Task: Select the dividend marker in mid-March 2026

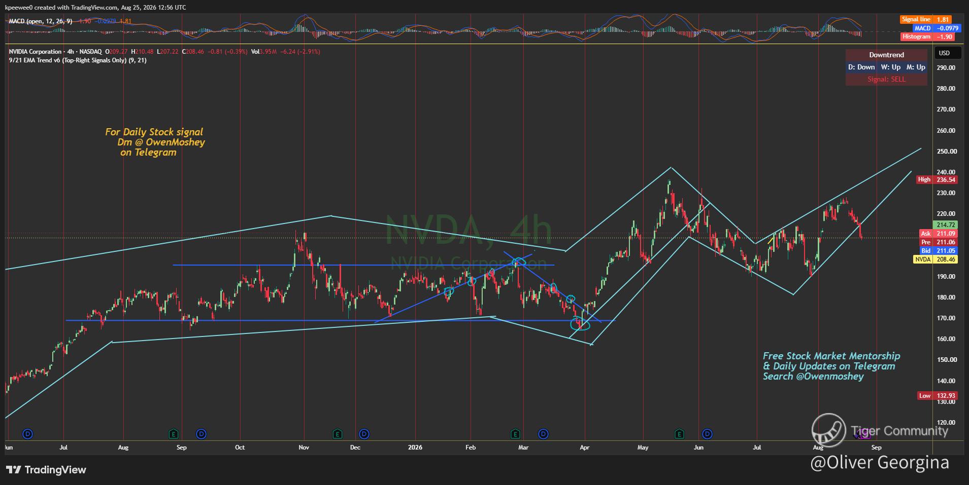Action: (x=544, y=434)
